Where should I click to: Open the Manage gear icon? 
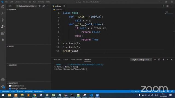(3, 87)
